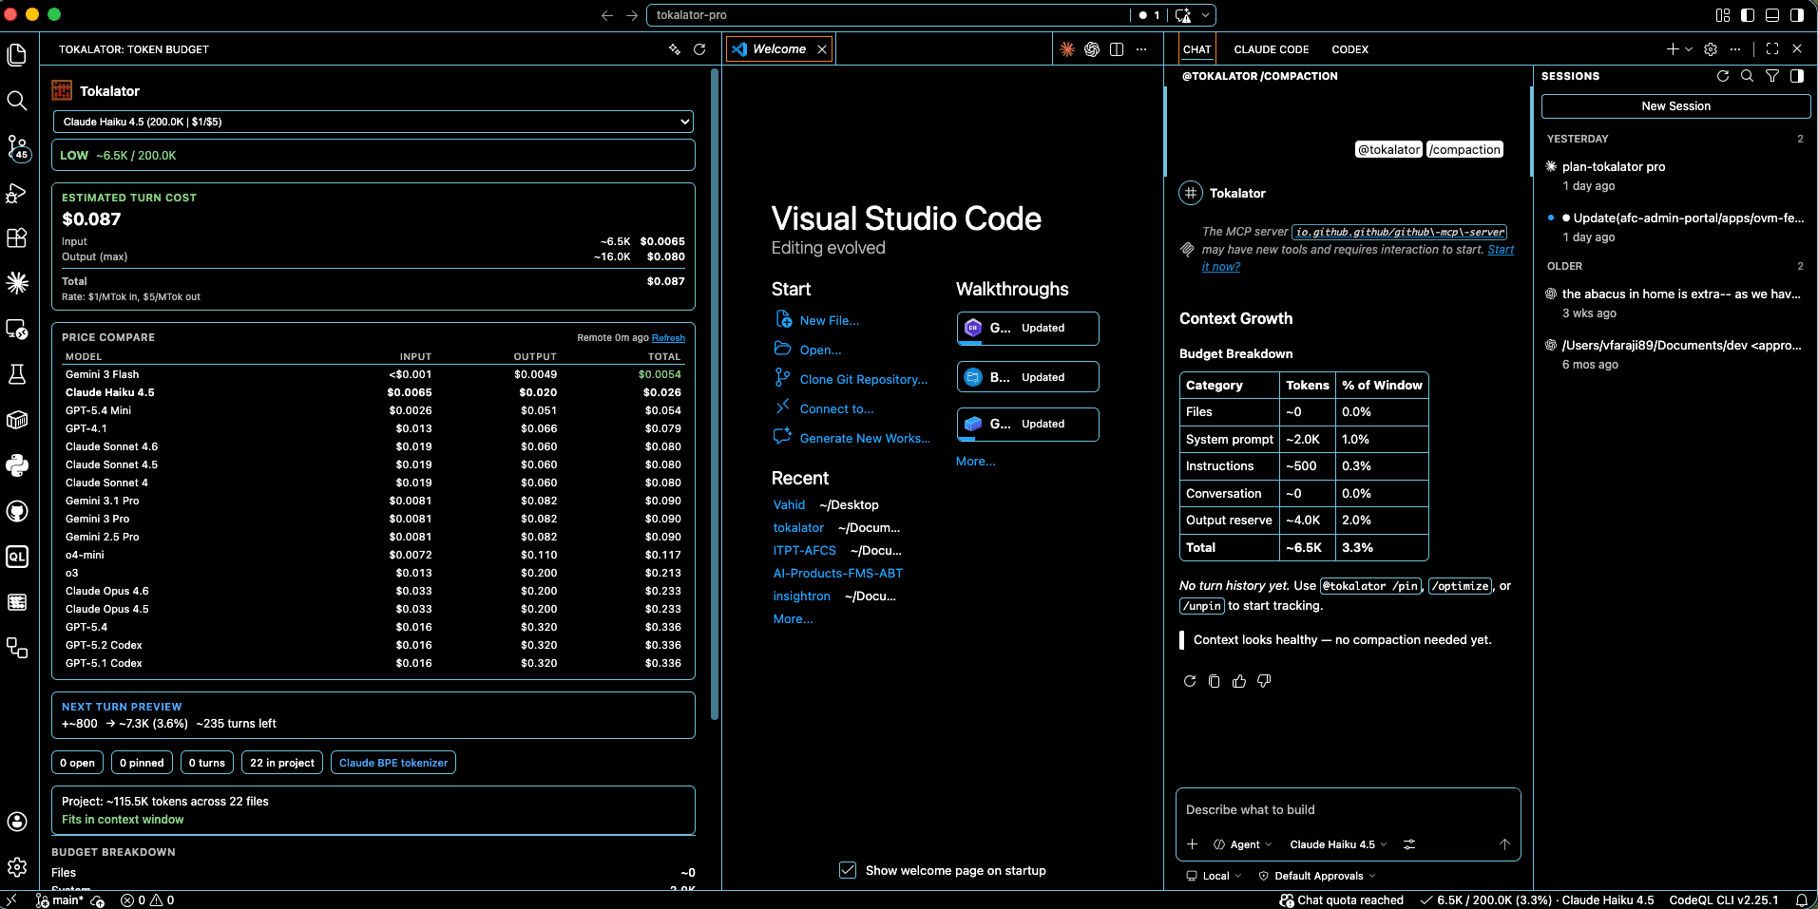The width and height of the screenshot is (1818, 909).
Task: Open plan-tokalator pro session
Action: (x=1674, y=176)
